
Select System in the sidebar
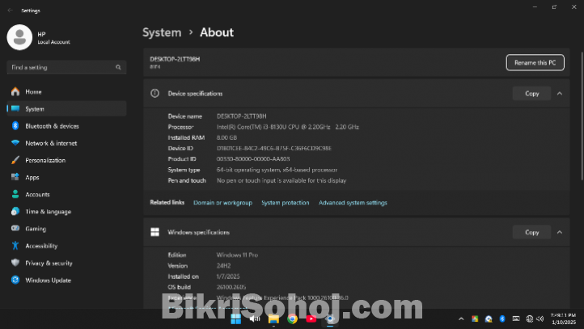[66, 108]
